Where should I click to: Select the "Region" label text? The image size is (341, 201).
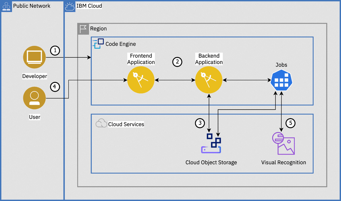(98, 29)
